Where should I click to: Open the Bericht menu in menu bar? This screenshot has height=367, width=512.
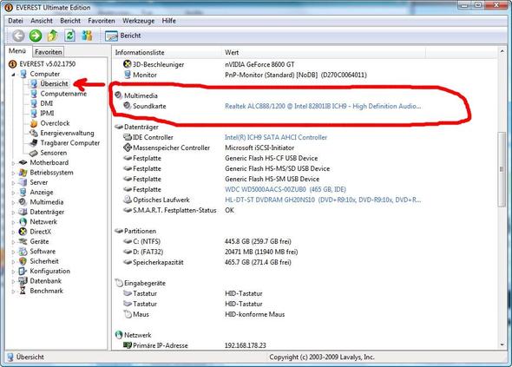(x=70, y=21)
